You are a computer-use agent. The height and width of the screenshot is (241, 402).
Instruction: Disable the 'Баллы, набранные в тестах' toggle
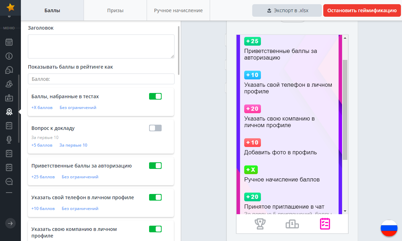click(155, 96)
